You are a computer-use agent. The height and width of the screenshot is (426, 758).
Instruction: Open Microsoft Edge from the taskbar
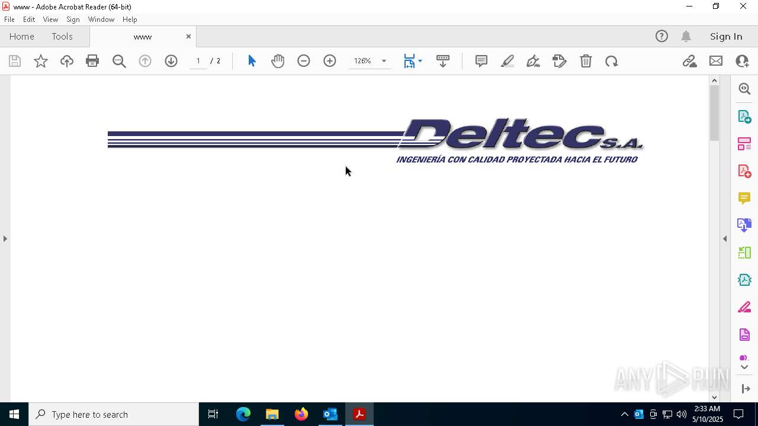click(x=243, y=414)
